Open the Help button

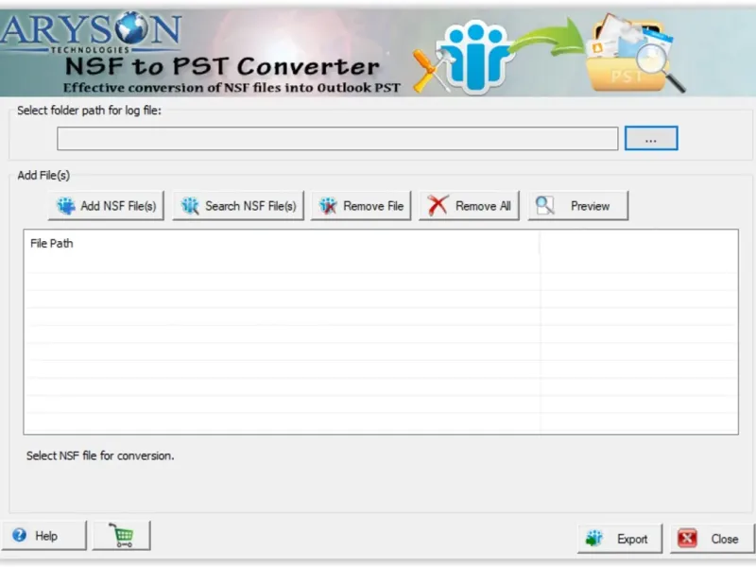43,535
